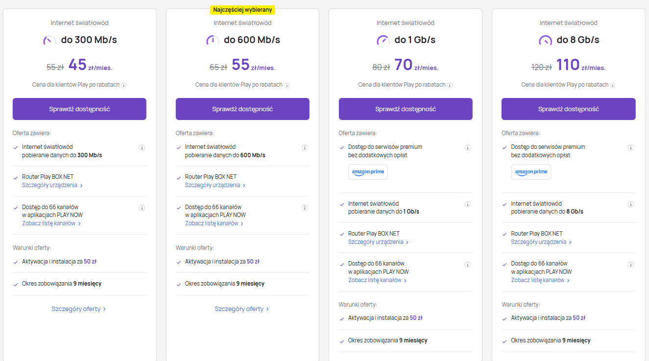Click the 45 zł/mies. price
This screenshot has height=361, width=649.
click(91, 65)
